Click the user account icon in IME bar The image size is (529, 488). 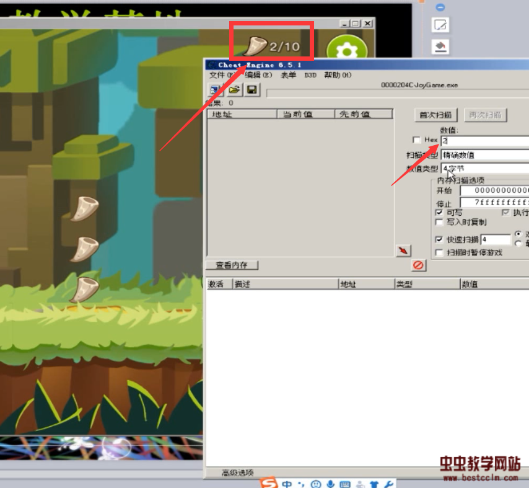tap(360, 485)
